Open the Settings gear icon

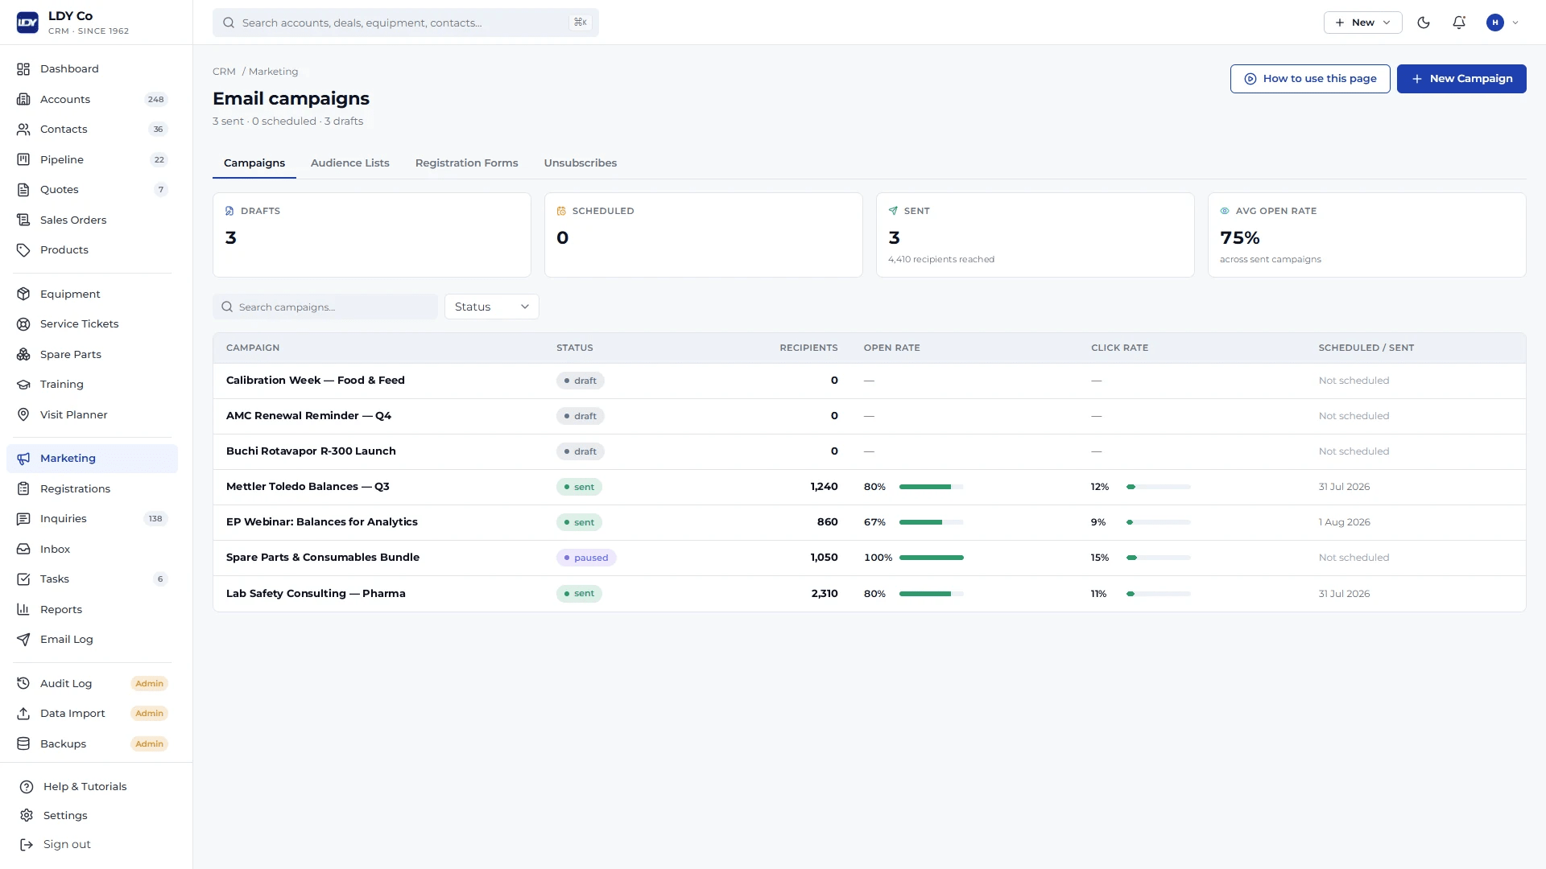[x=27, y=816]
